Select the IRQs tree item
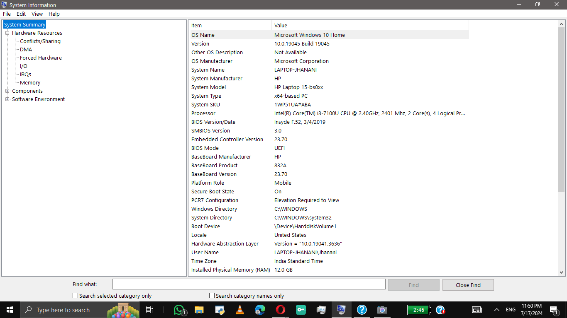 tap(25, 74)
